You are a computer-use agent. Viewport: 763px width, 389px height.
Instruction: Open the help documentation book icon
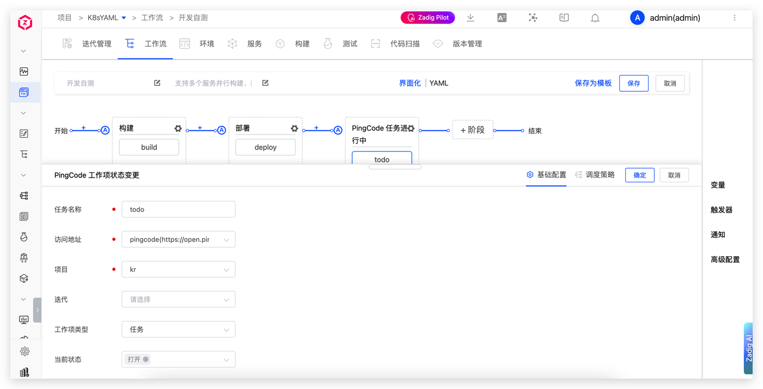(x=564, y=18)
